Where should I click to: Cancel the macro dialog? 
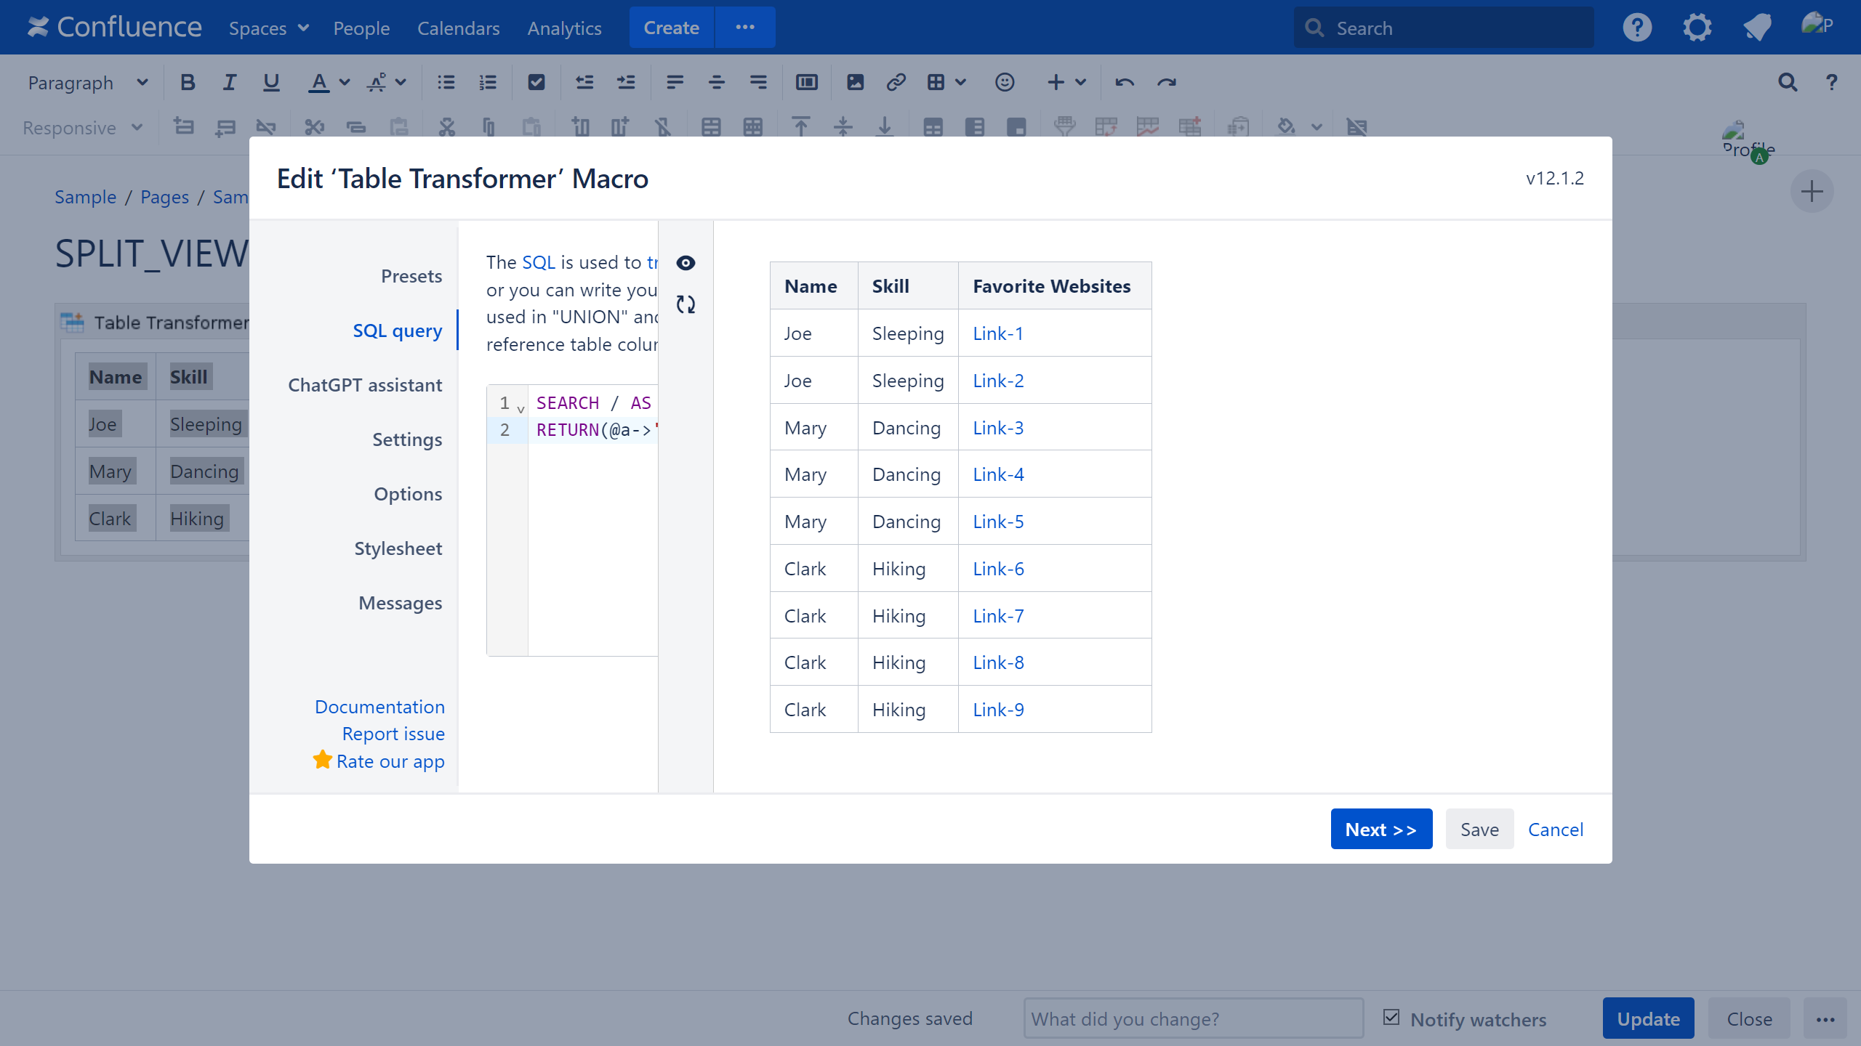pos(1555,829)
